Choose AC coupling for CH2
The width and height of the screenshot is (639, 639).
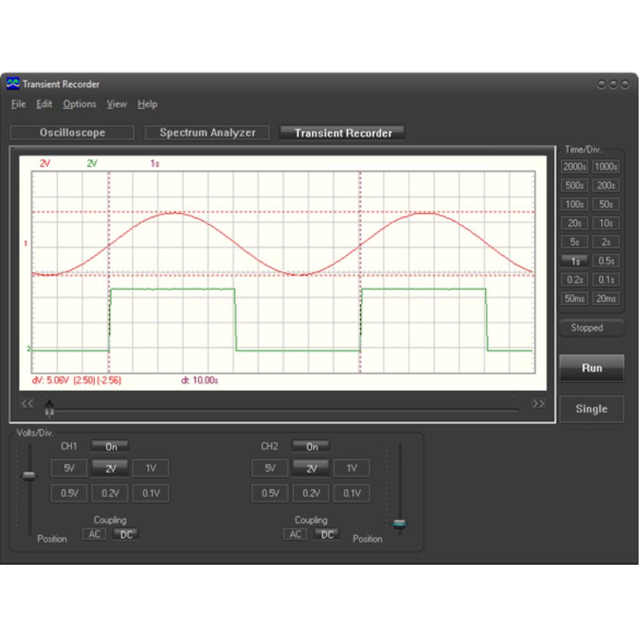(x=295, y=534)
